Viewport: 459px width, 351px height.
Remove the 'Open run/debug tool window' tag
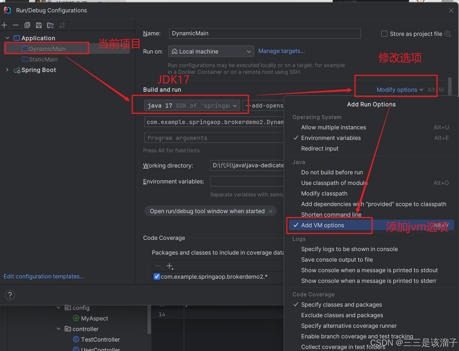point(271,211)
